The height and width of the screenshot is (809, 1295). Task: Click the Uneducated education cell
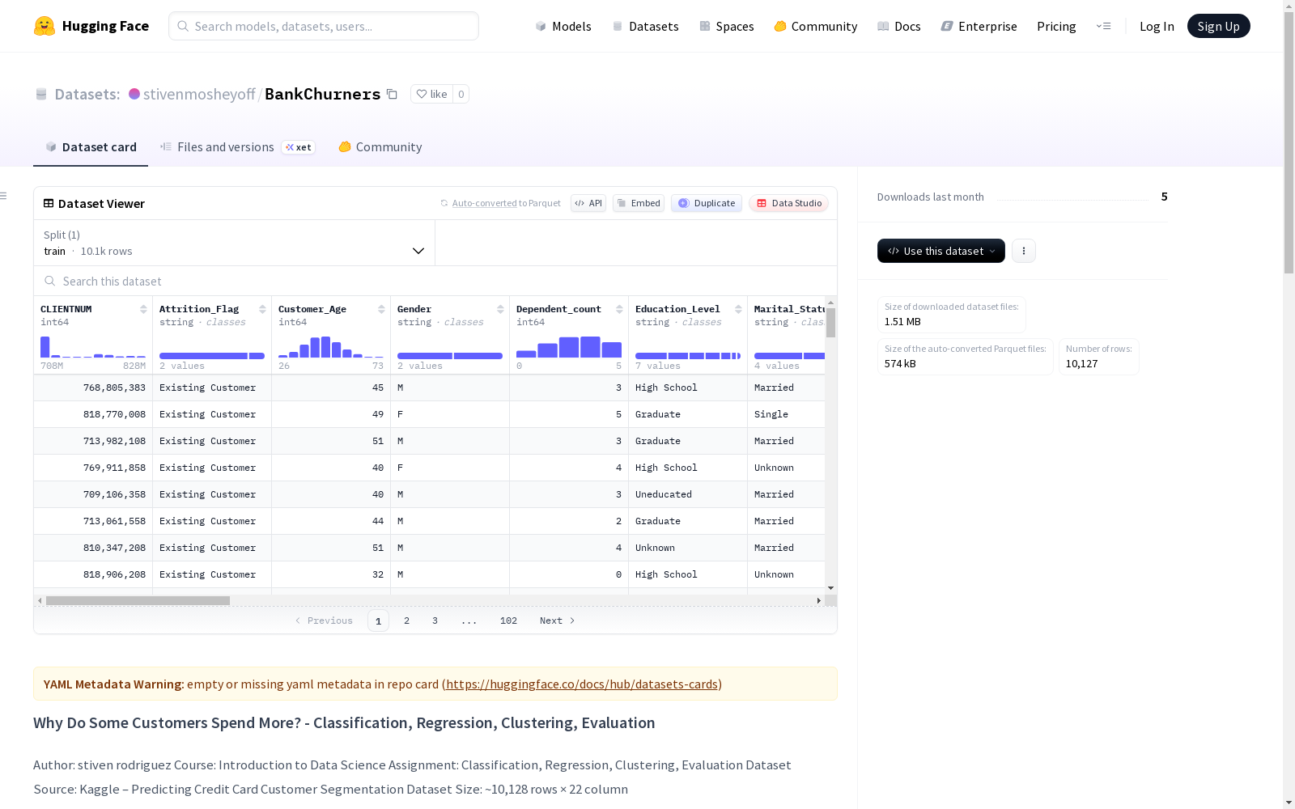688,494
